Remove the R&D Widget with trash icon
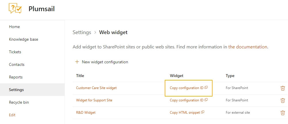This screenshot has height=124, width=288. tap(283, 113)
